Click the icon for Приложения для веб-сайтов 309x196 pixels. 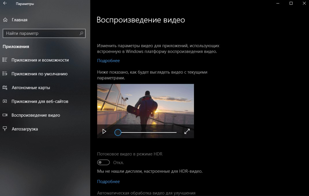tap(5, 101)
